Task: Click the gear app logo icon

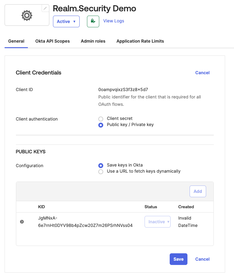Action: (x=27, y=15)
